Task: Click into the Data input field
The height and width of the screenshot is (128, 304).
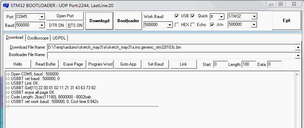Action: coord(274,64)
